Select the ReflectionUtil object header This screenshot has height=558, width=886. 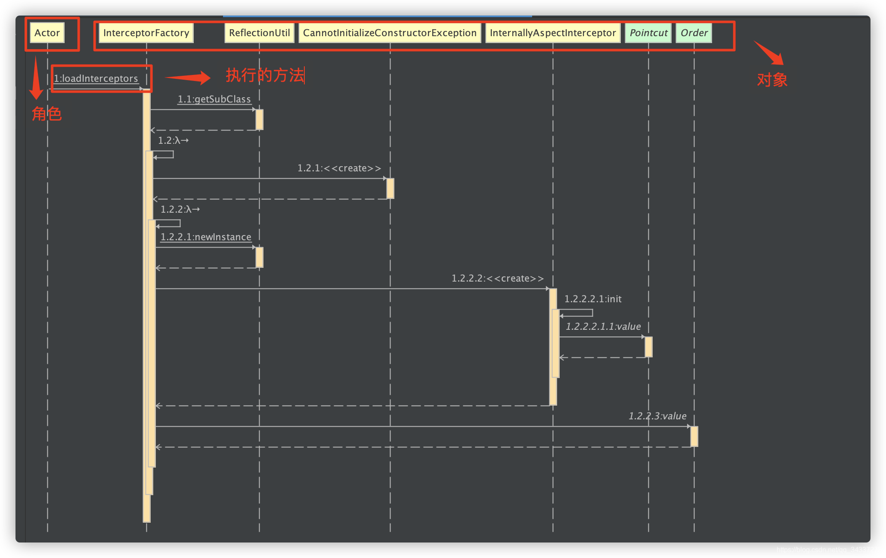tap(259, 33)
